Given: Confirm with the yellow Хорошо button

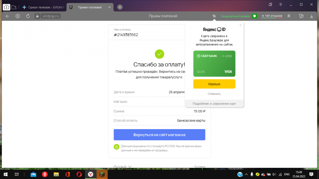Looking at the screenshot, I should coord(214,84).
